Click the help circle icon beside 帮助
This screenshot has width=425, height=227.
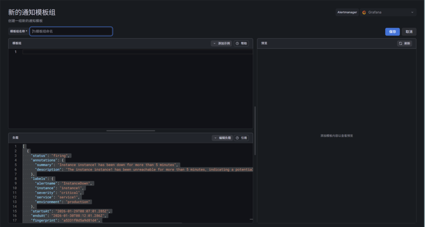237,43
